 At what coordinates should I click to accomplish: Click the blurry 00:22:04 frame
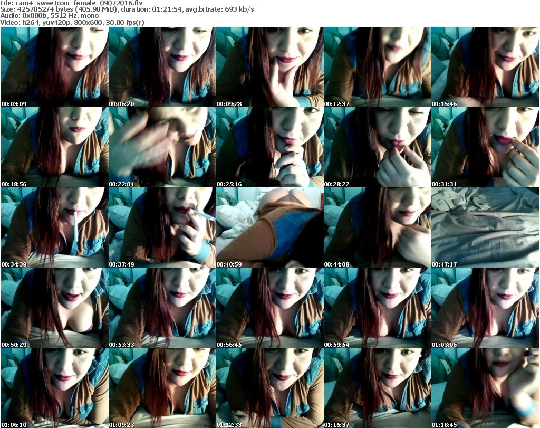[162, 147]
